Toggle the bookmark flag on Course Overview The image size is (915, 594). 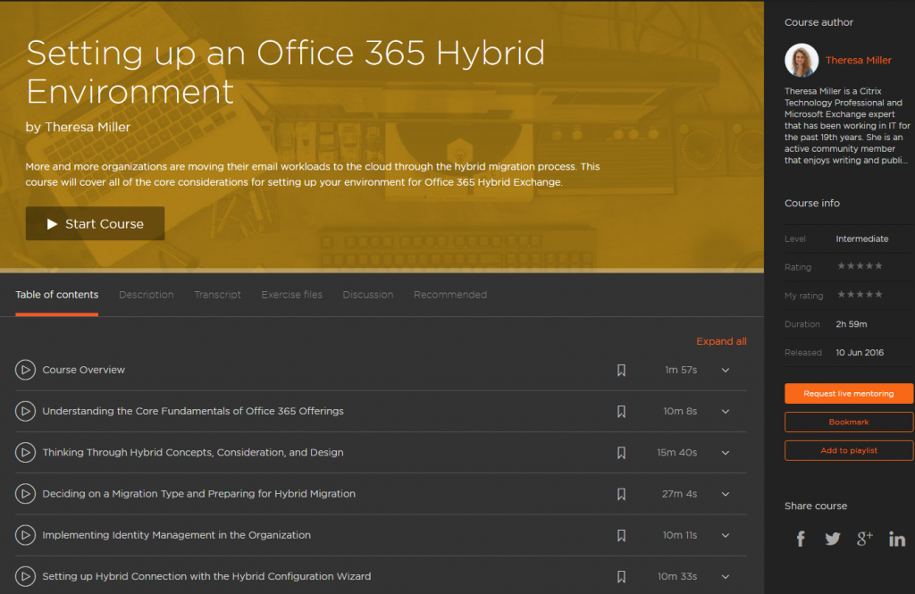point(621,369)
